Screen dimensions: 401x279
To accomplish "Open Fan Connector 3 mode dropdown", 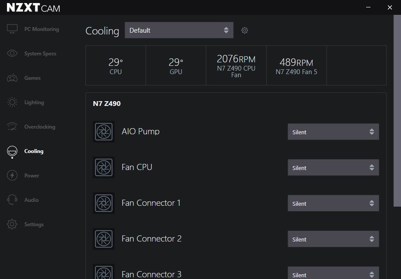I will click(x=333, y=273).
